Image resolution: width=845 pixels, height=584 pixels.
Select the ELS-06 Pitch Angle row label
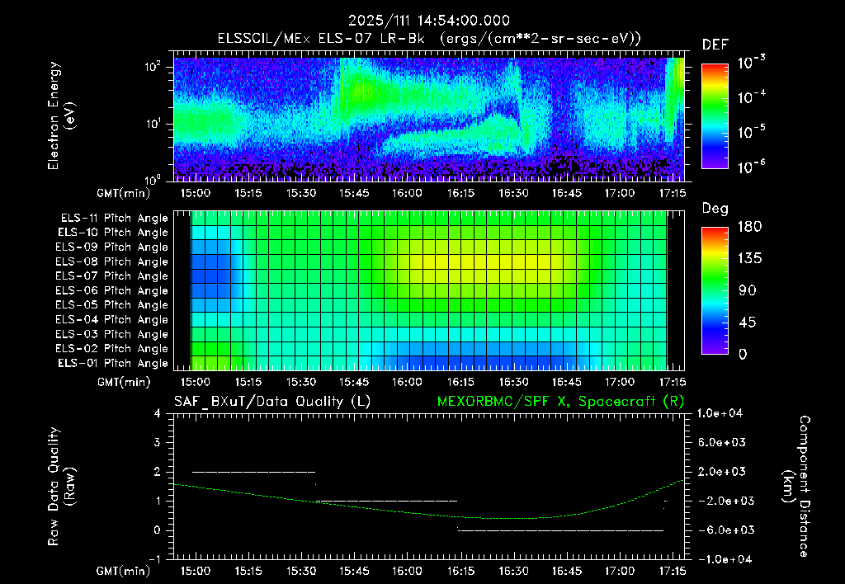click(x=112, y=291)
